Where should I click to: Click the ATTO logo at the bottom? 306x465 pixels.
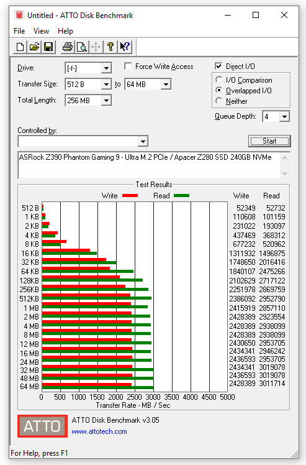(x=42, y=426)
